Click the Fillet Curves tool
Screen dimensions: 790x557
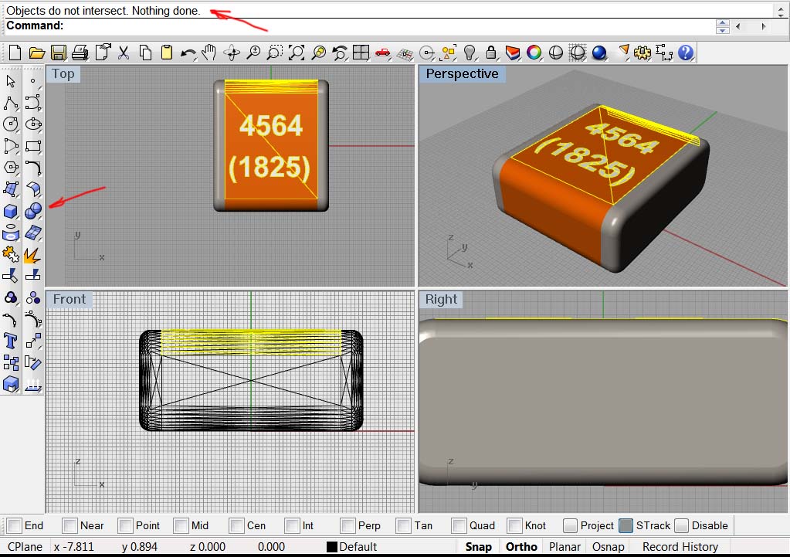click(33, 168)
